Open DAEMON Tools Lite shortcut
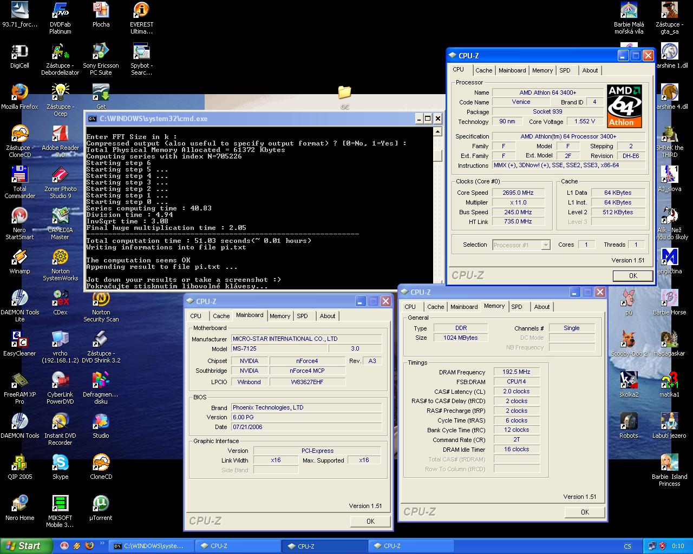This screenshot has height=554, width=693. click(x=19, y=306)
